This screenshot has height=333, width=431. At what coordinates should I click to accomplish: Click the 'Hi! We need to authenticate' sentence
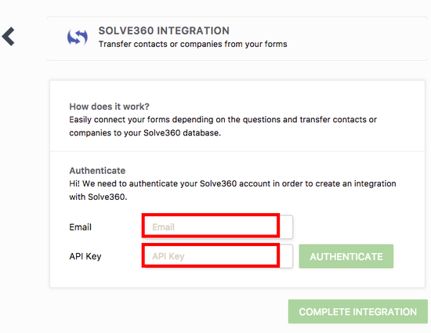click(x=233, y=183)
